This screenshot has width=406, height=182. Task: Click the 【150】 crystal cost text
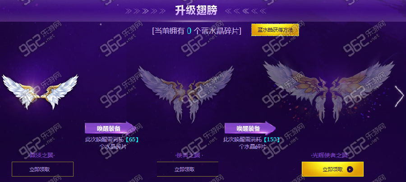tap(272, 140)
